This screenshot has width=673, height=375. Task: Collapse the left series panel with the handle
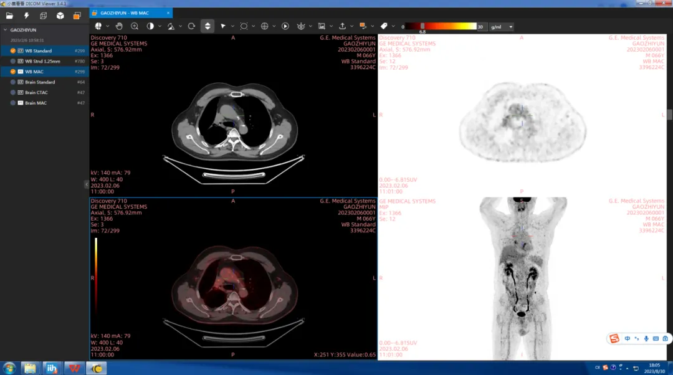(87, 184)
